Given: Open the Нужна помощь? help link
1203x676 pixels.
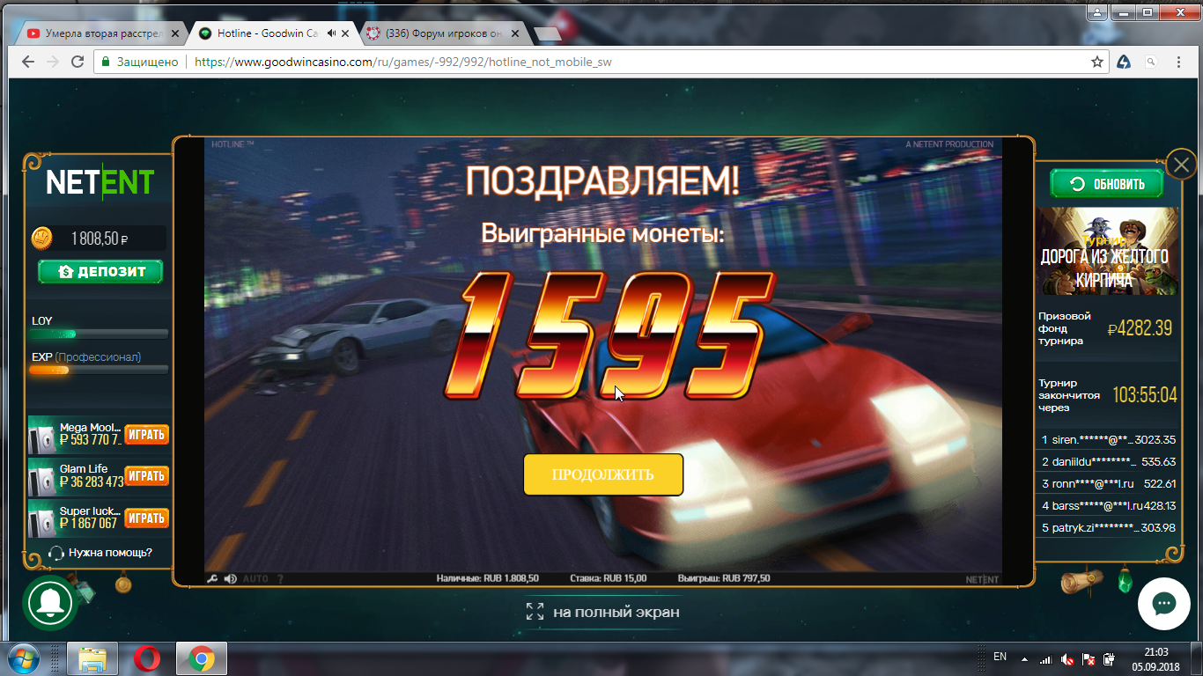Looking at the screenshot, I should (x=100, y=553).
